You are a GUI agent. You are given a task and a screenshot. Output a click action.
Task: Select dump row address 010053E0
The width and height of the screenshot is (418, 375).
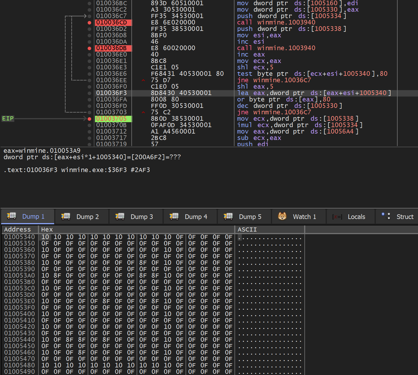point(20,301)
